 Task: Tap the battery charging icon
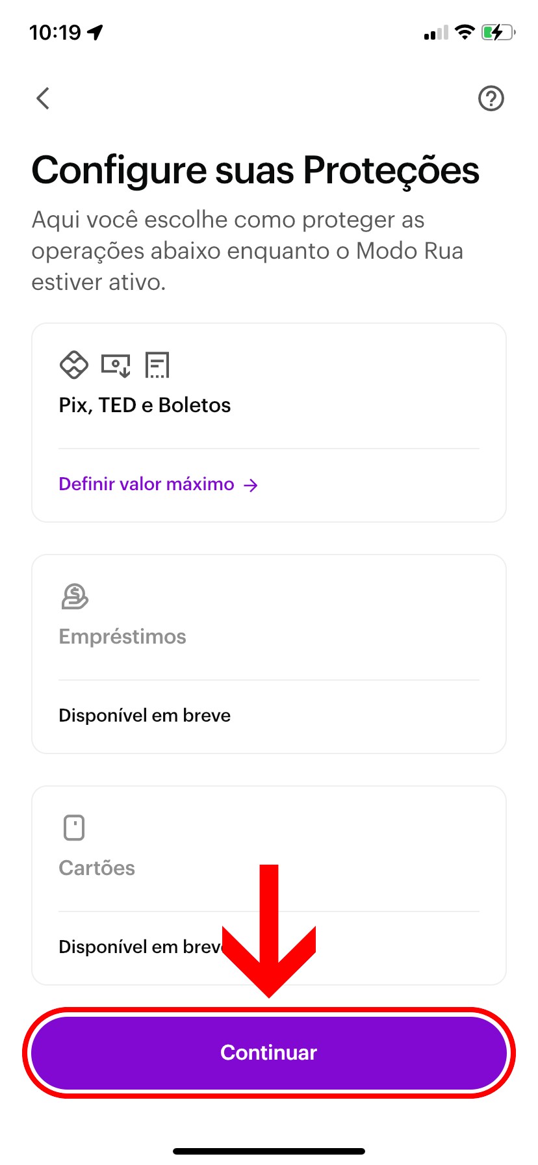pos(498,32)
